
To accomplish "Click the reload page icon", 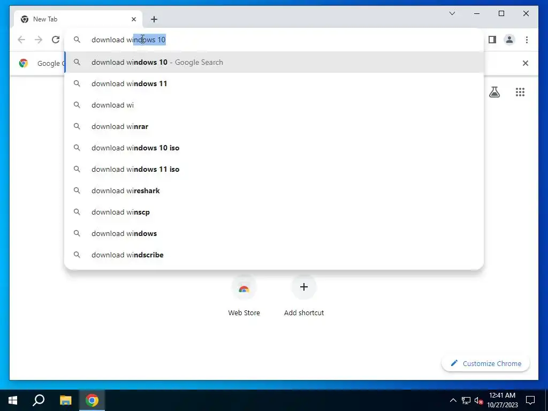I will tap(56, 40).
